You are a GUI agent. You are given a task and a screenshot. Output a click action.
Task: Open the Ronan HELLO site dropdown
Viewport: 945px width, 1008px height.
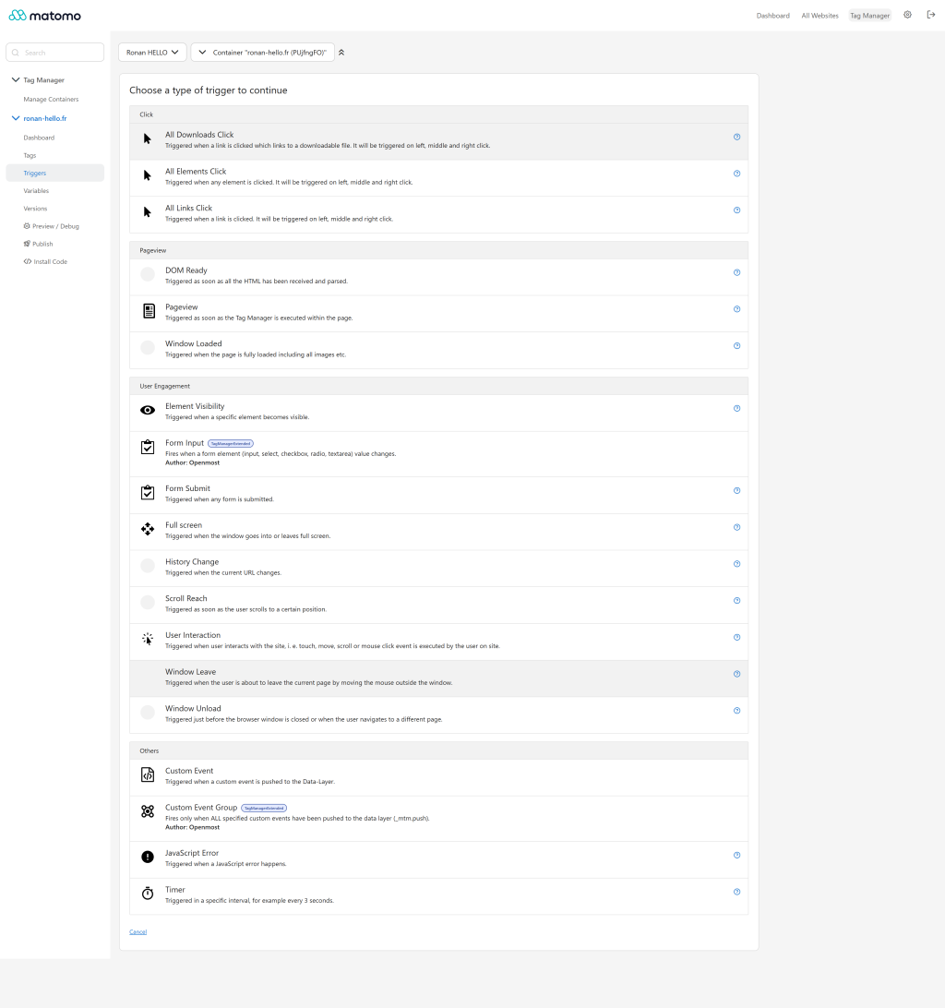pos(152,52)
